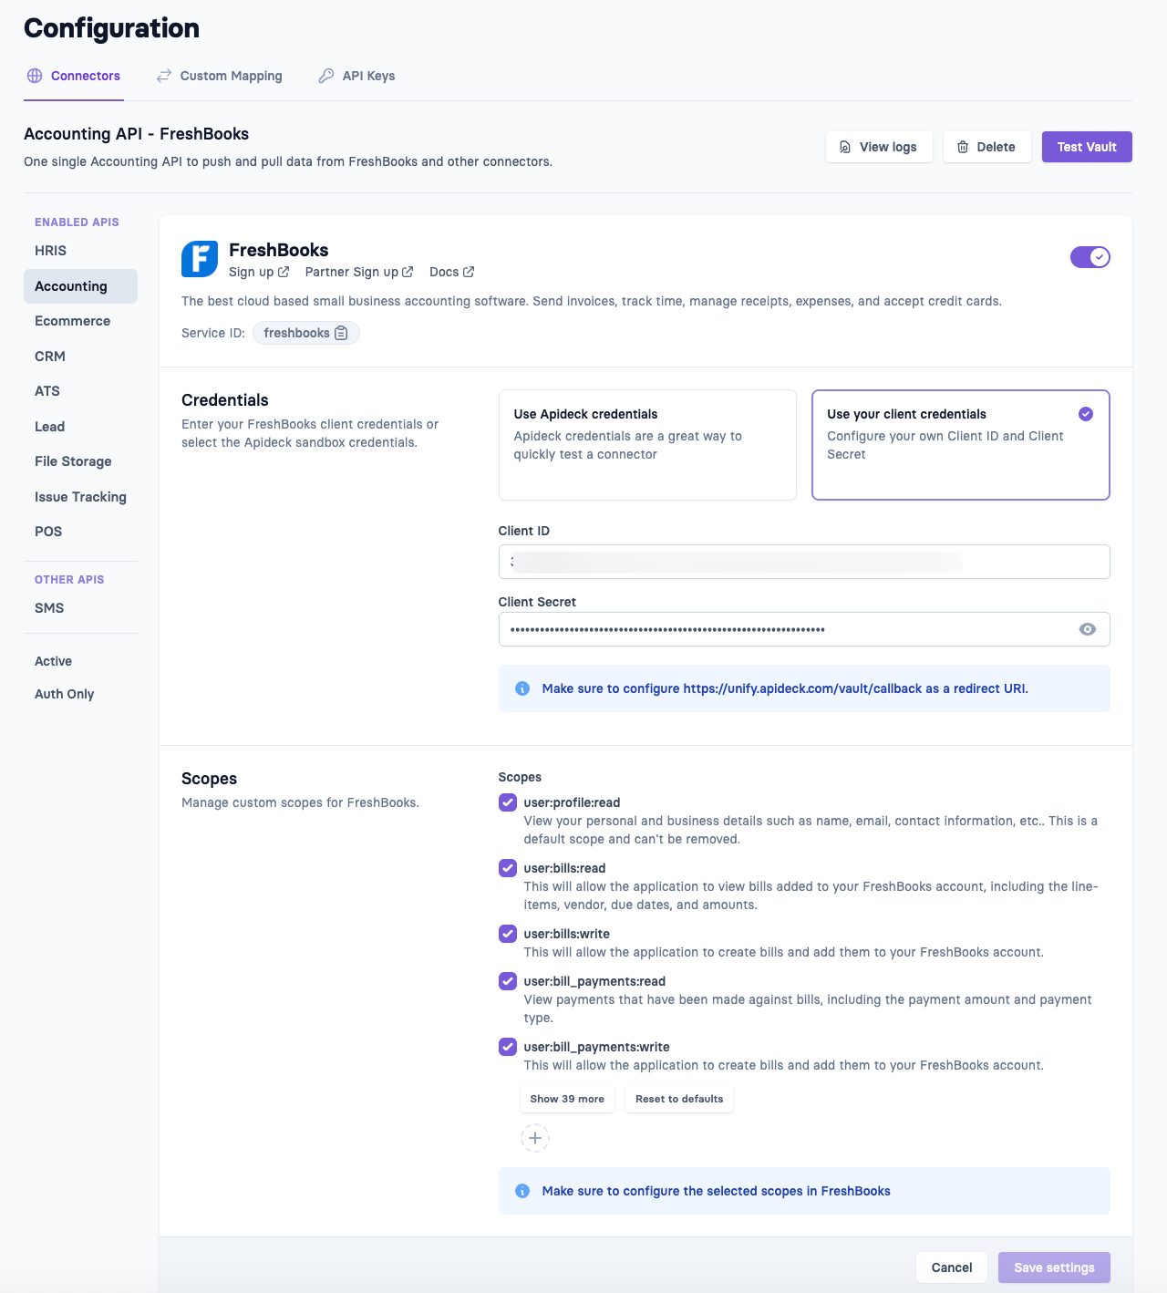Uncheck the user:bill_payments:read scope
The width and height of the screenshot is (1167, 1293).
click(x=508, y=981)
